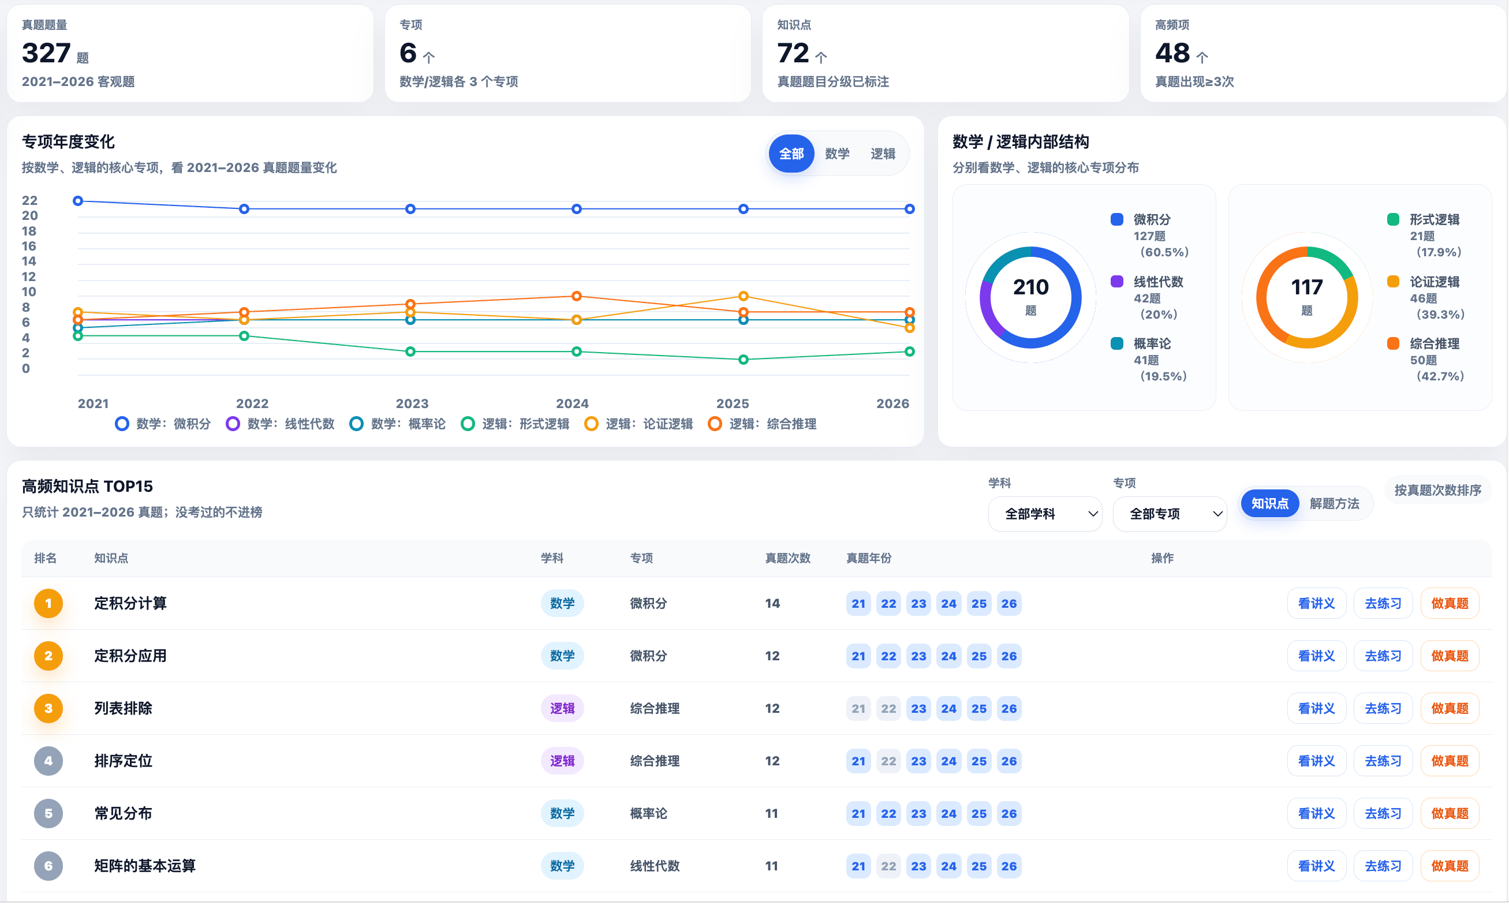The width and height of the screenshot is (1509, 905).
Task: Click 数学 tag in 常见分布 row
Action: coord(562,814)
